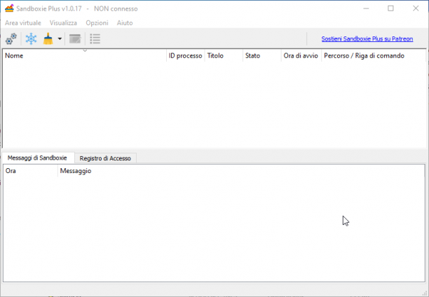Open the Visualizza menu
This screenshot has width=429, height=297.
coord(63,23)
